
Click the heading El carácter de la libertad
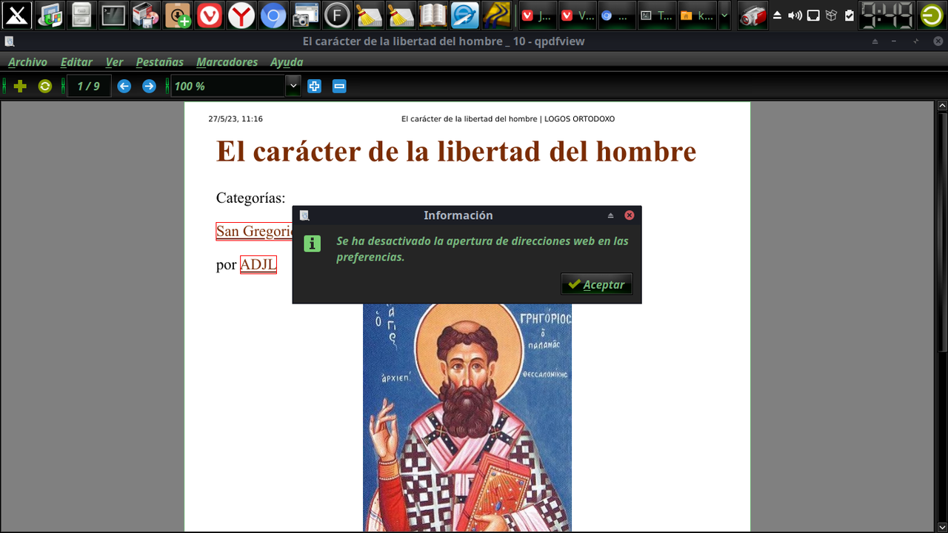click(456, 151)
